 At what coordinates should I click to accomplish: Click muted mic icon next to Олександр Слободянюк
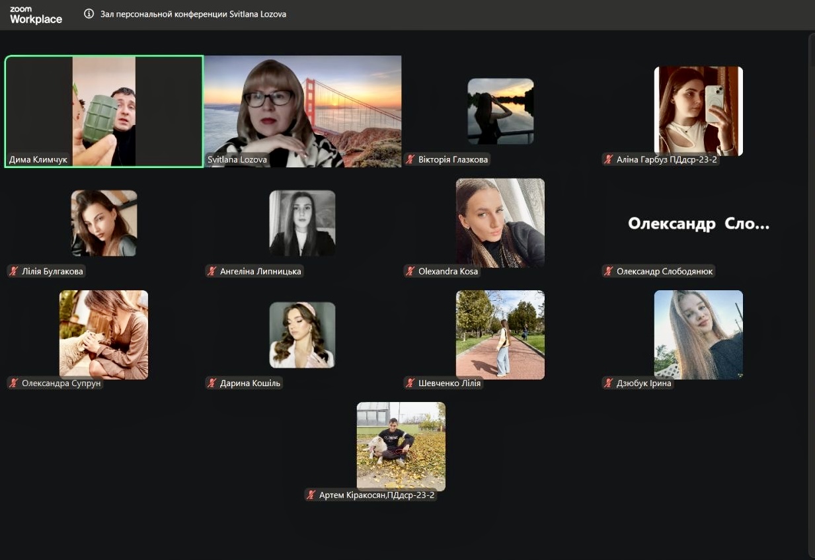click(609, 271)
